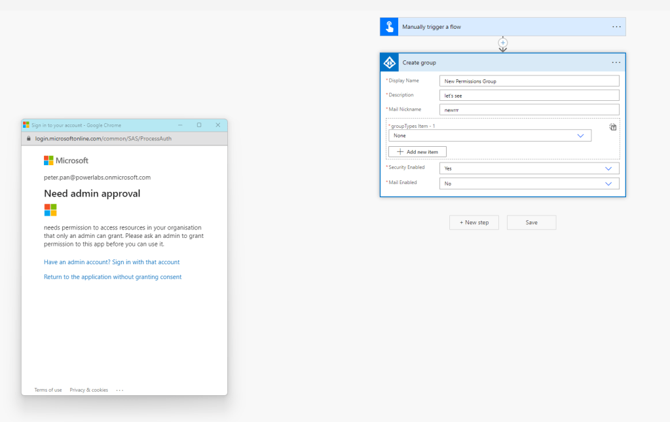Click the plus insert-step icon between cards

click(x=503, y=43)
